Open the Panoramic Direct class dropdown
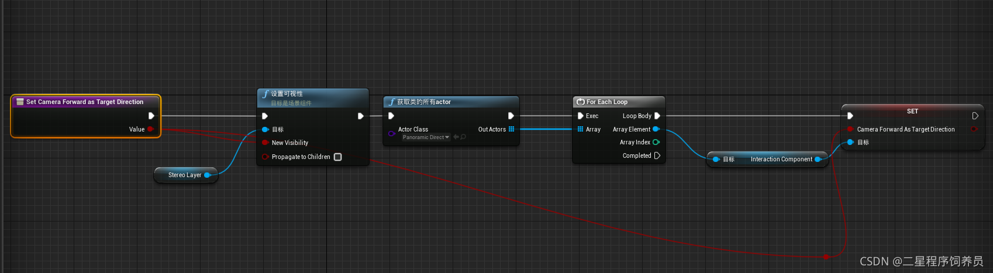 (426, 137)
